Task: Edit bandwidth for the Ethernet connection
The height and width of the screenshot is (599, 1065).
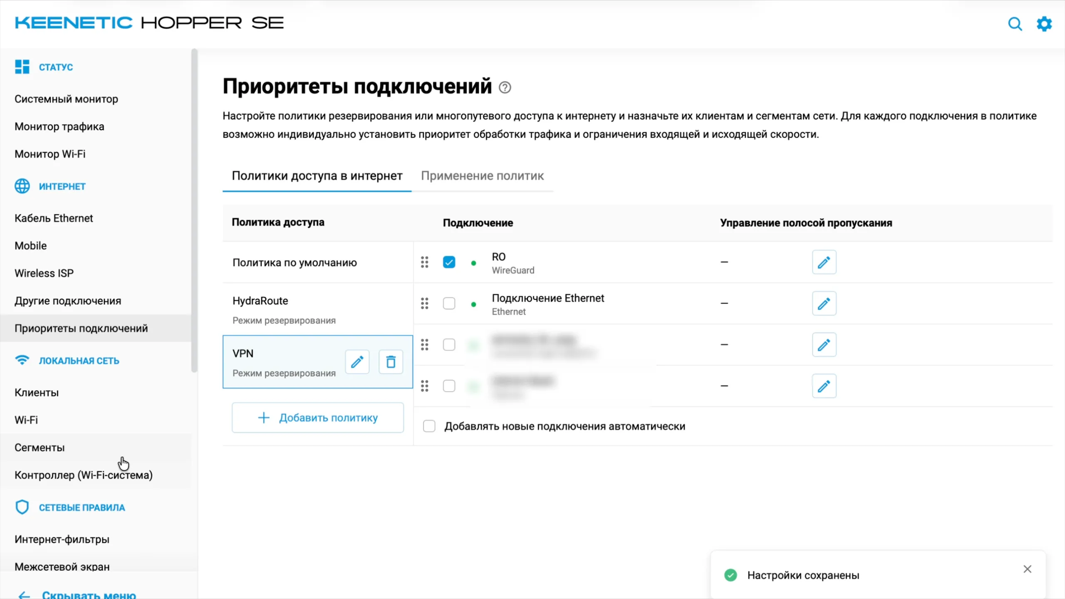Action: tap(824, 303)
